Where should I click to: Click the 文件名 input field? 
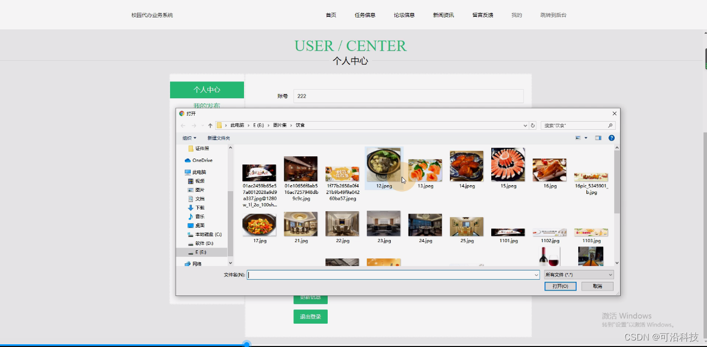pos(392,275)
